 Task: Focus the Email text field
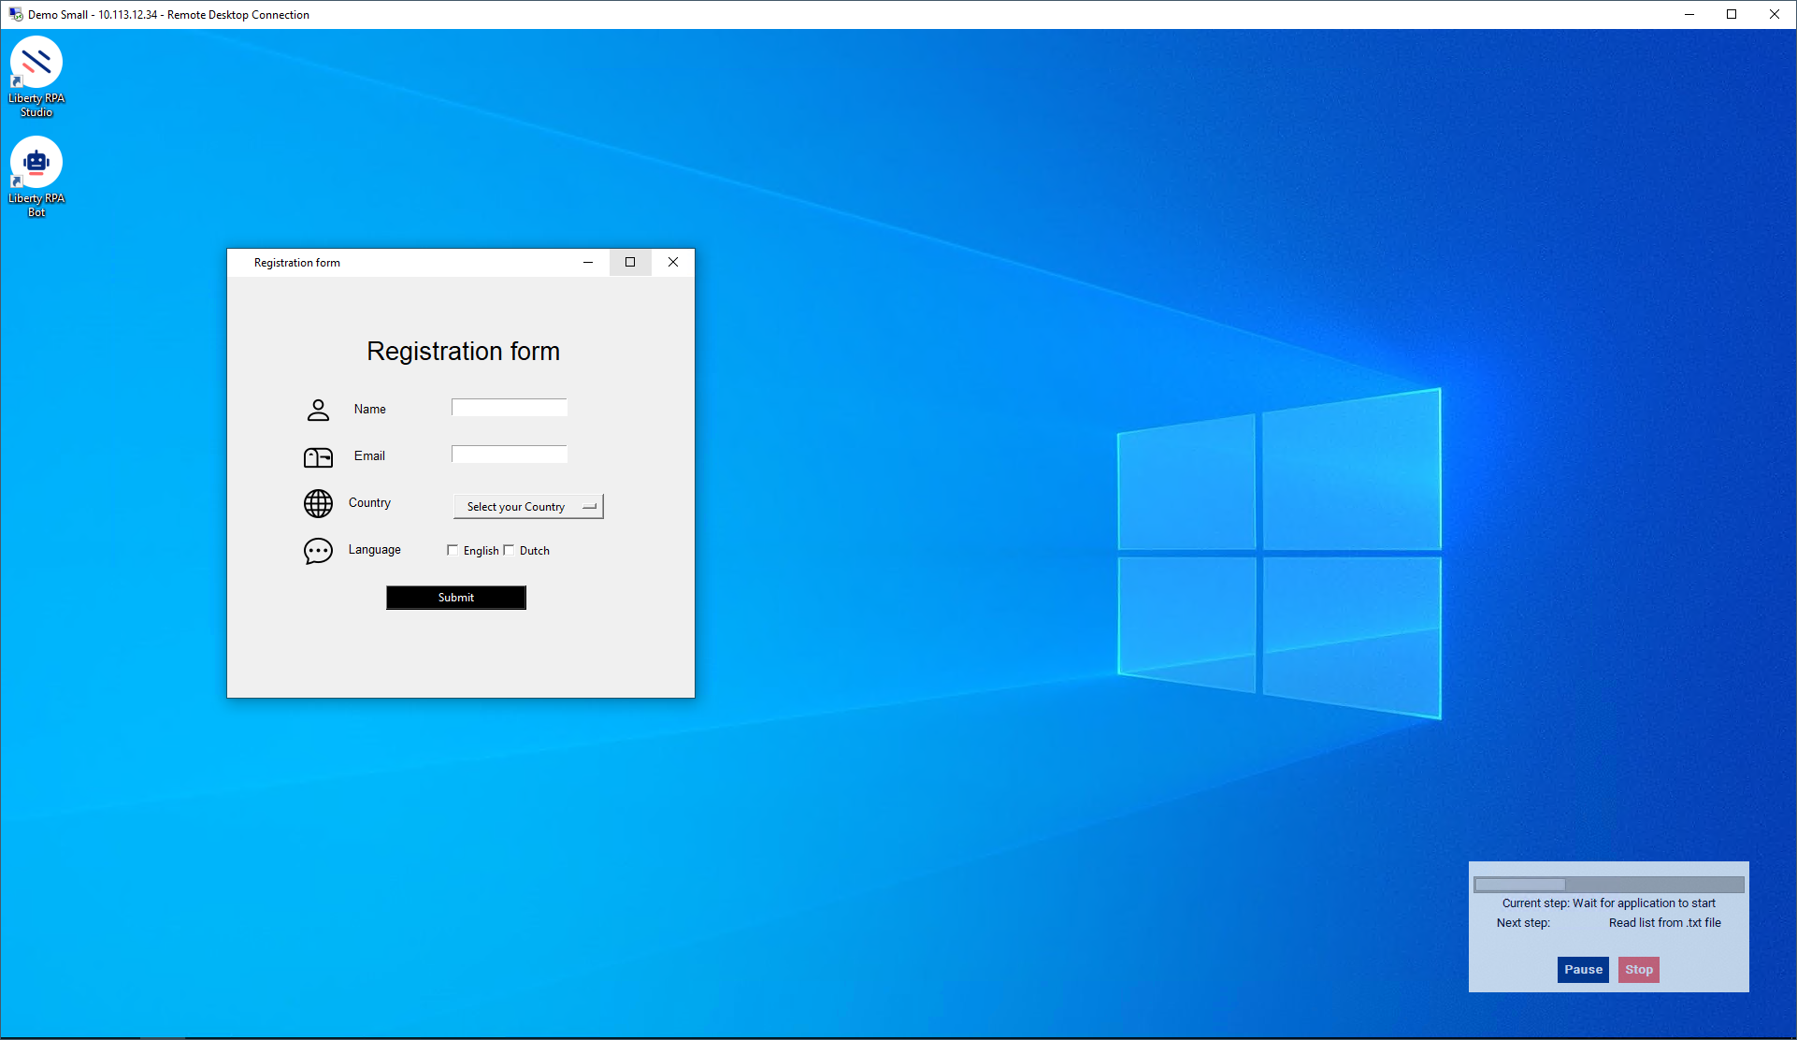[509, 455]
